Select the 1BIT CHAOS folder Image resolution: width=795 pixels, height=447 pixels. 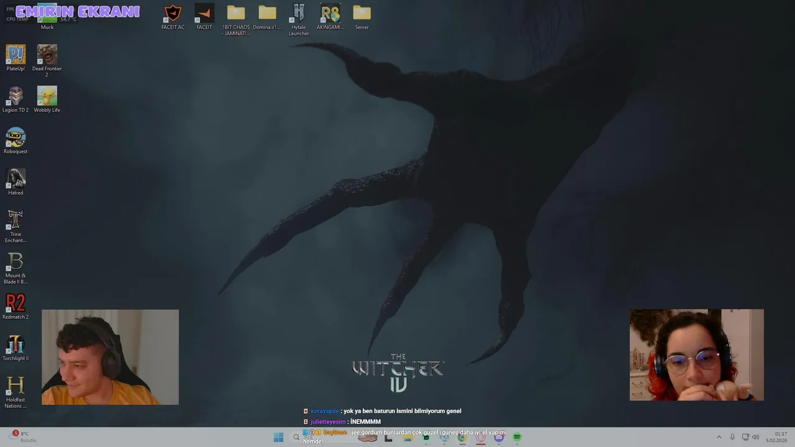click(x=236, y=20)
